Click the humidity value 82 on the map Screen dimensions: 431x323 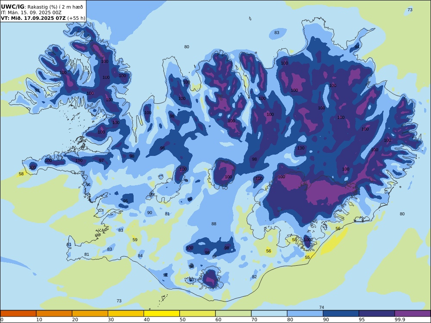(254, 276)
